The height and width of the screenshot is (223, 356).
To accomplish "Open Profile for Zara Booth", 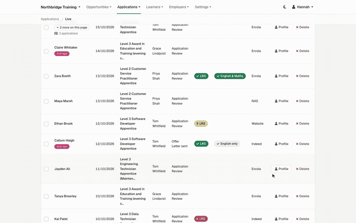I will tap(281, 76).
